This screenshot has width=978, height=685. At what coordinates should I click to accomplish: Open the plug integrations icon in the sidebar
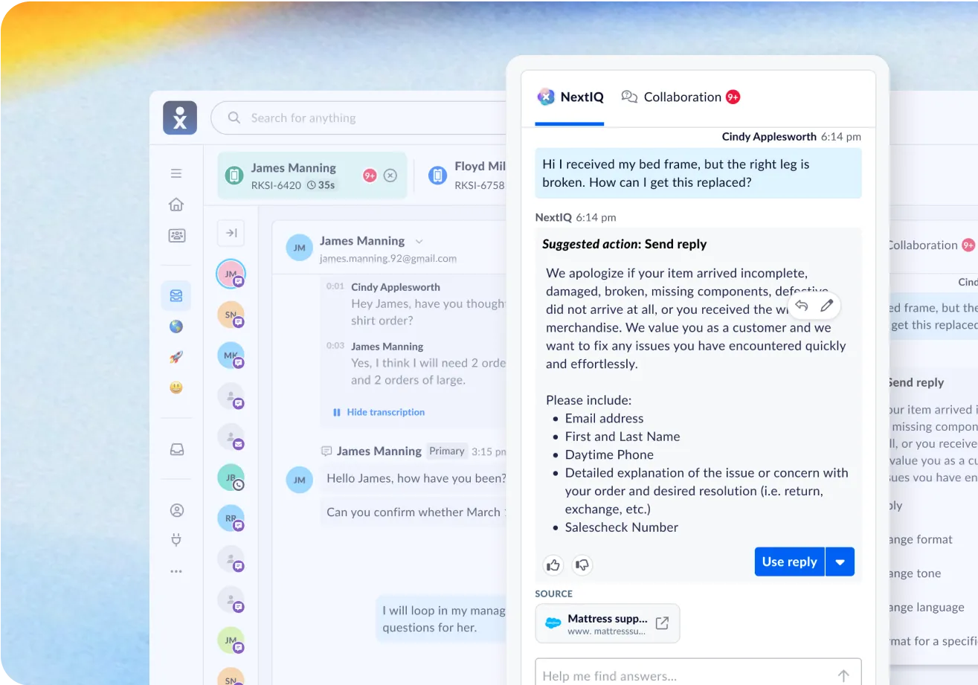click(176, 540)
